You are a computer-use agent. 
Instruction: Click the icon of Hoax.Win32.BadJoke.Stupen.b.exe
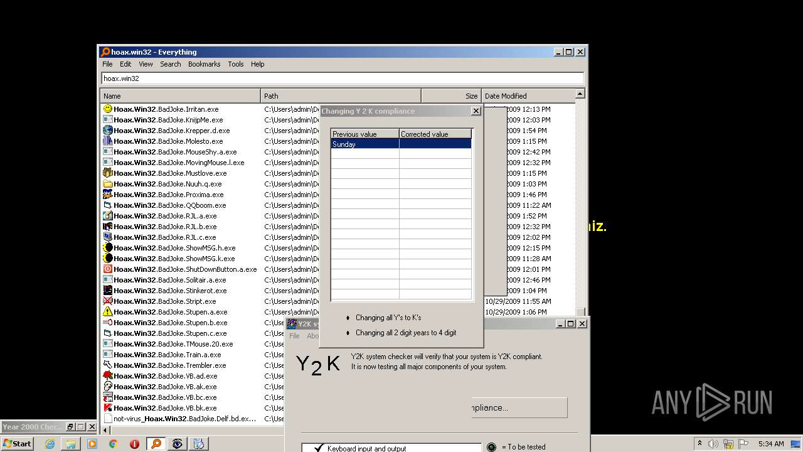click(108, 323)
